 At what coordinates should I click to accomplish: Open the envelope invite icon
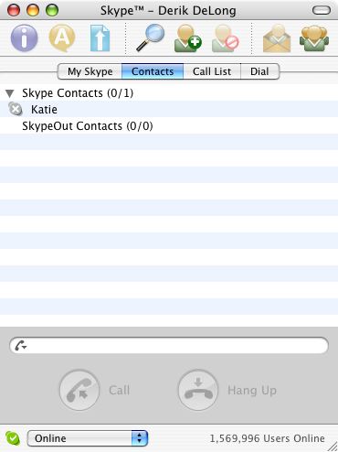coord(277,38)
